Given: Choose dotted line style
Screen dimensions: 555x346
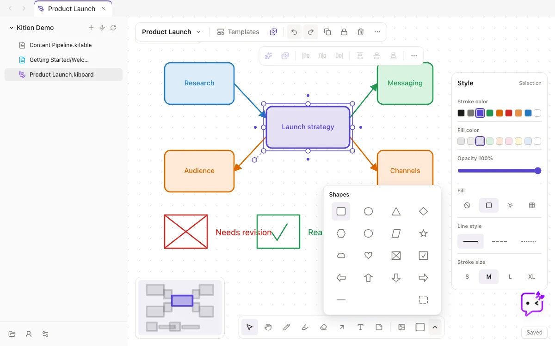Looking at the screenshot, I should click(x=528, y=241).
